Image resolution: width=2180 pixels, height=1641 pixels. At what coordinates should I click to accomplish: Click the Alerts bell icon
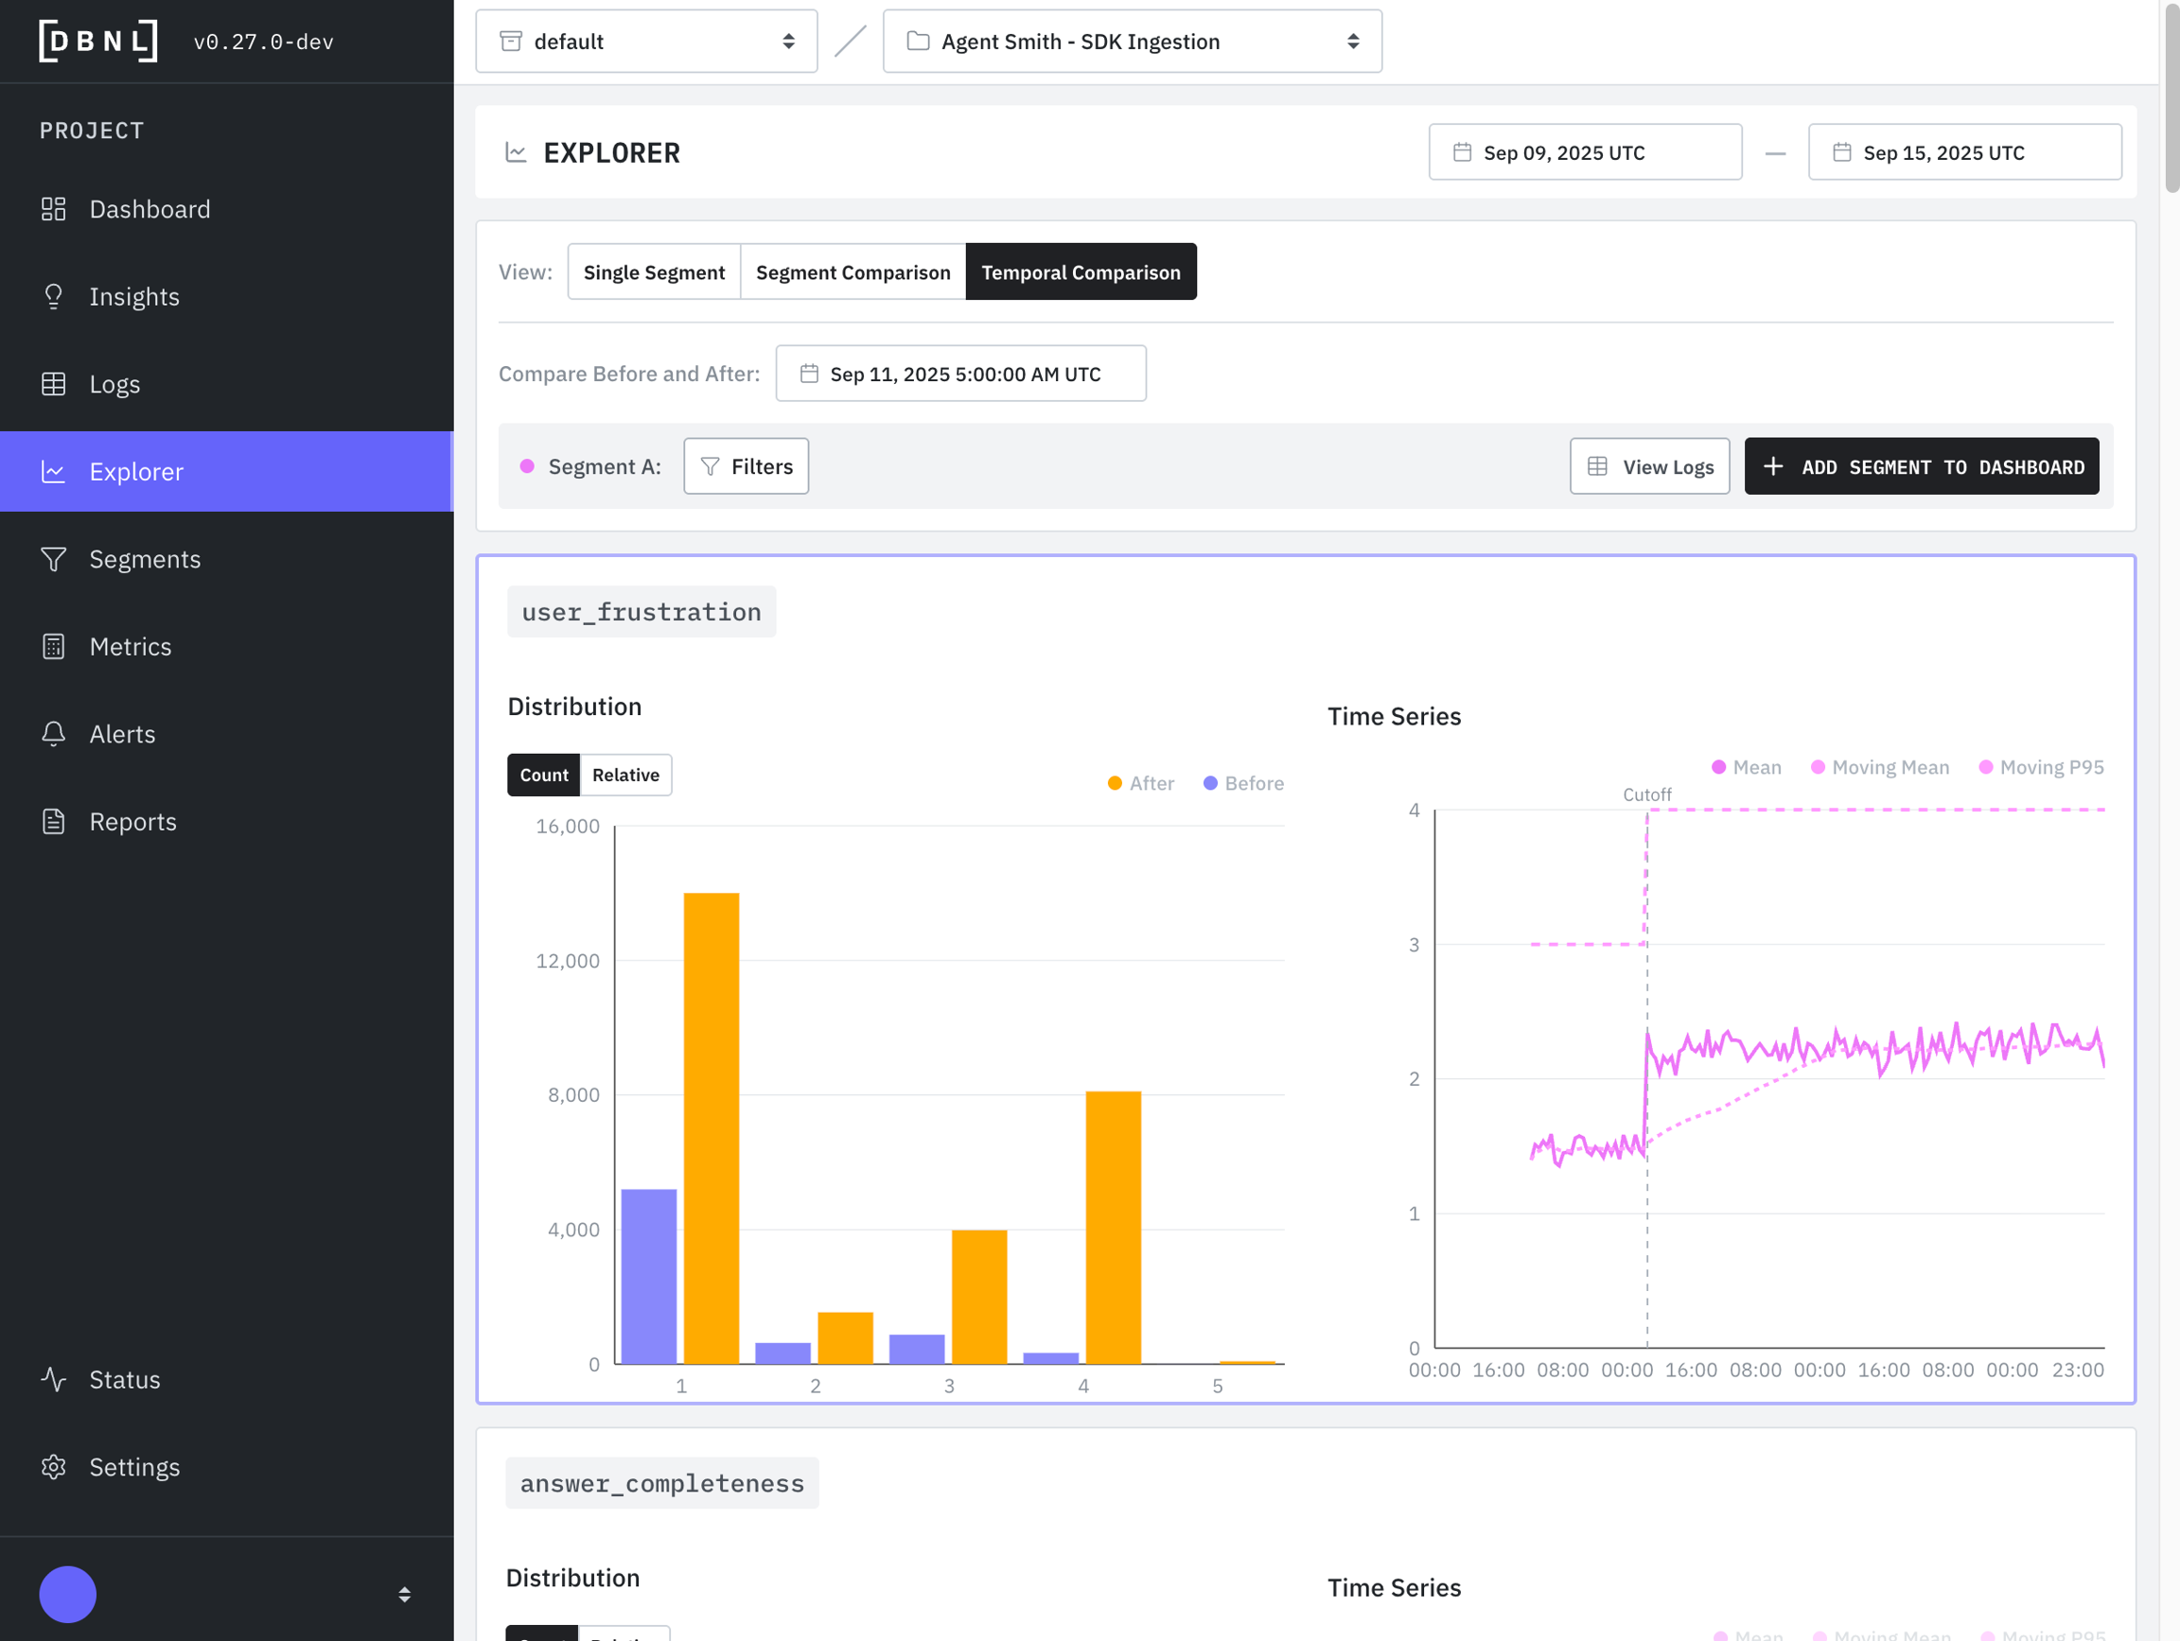(x=53, y=734)
